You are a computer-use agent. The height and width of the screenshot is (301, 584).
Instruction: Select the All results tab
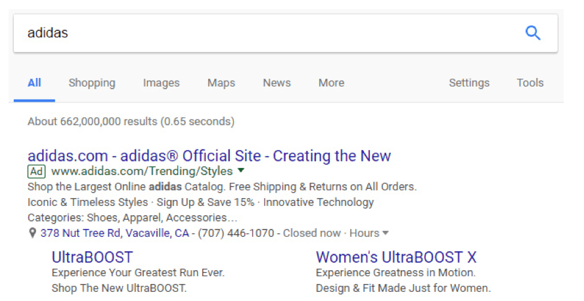34,83
